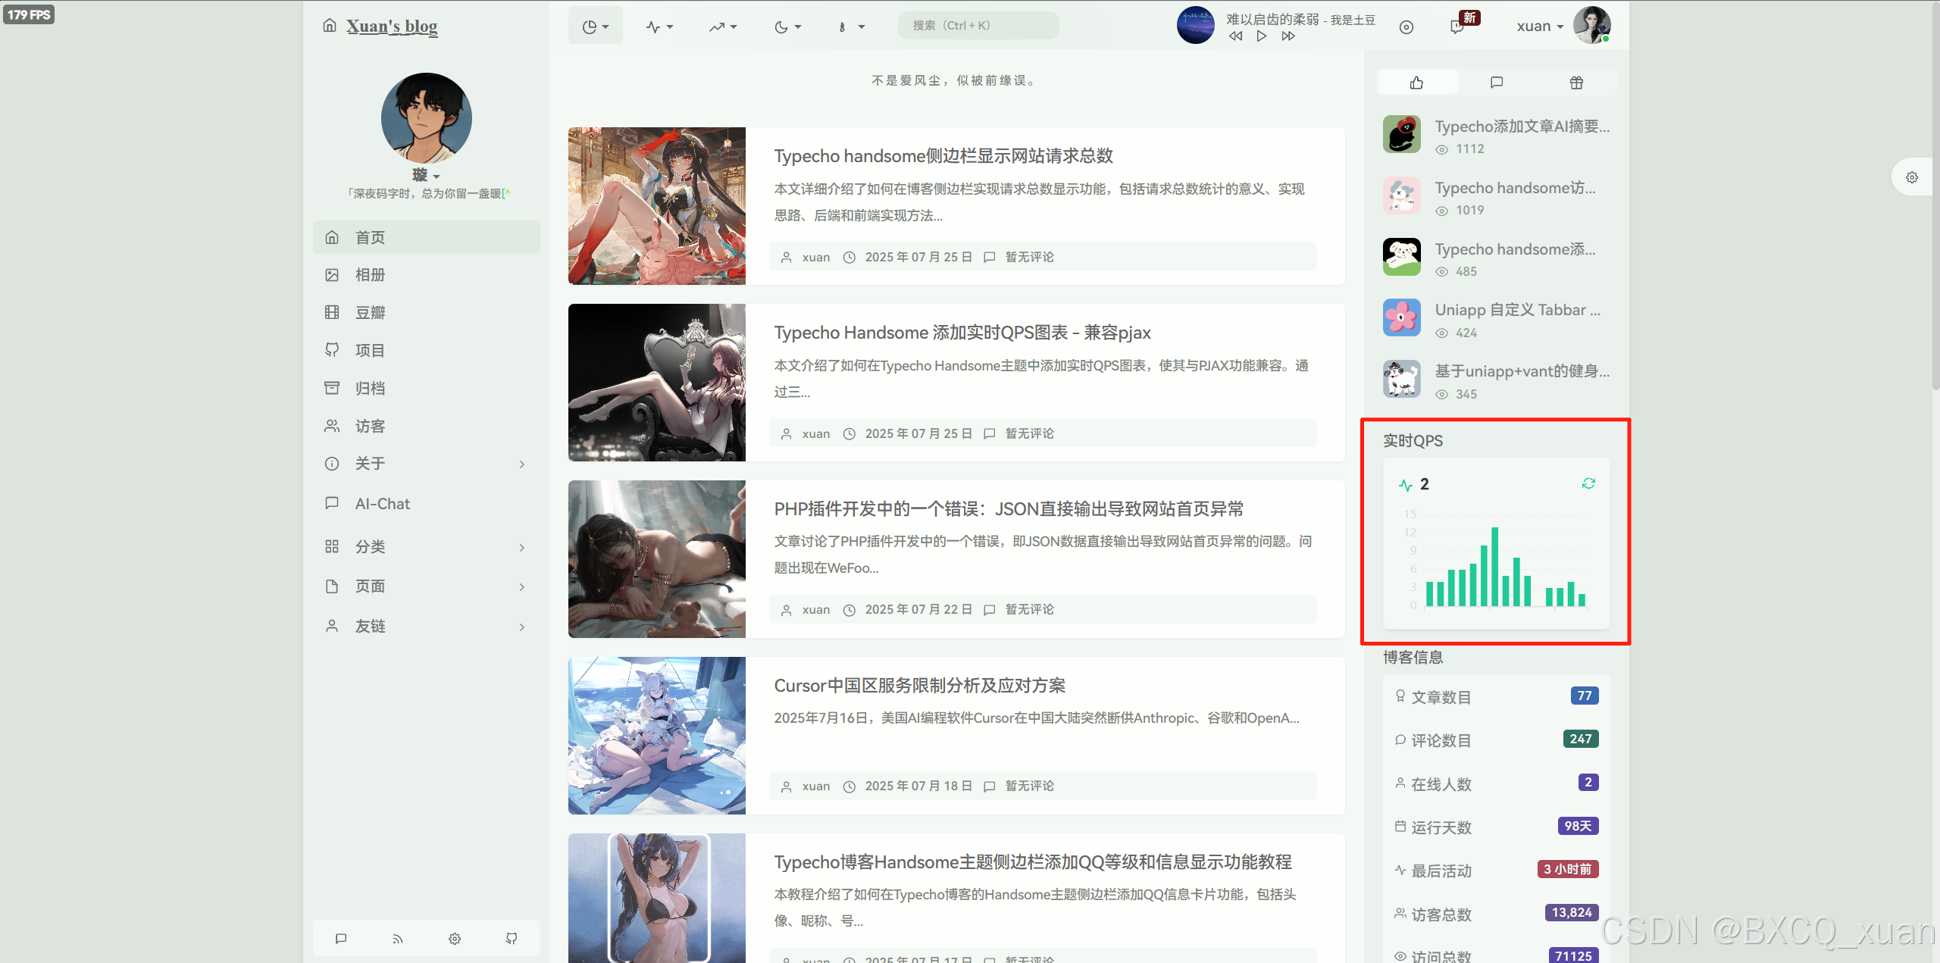Viewport: 1940px width, 963px height.
Task: Open popular post Uniapp 自定义 Tabbar
Action: 1518,310
